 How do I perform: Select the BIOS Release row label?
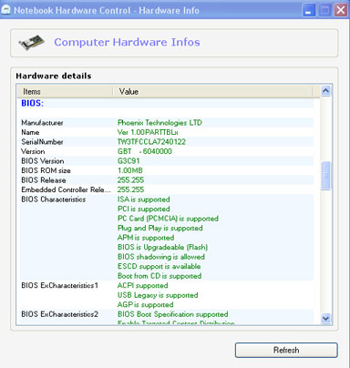click(44, 180)
